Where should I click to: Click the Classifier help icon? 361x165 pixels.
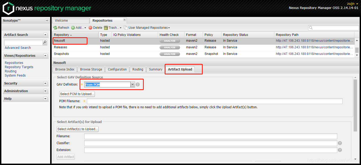[340, 143]
